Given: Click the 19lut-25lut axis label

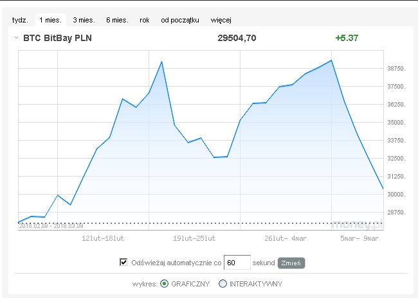Looking at the screenshot, I should 194,238.
